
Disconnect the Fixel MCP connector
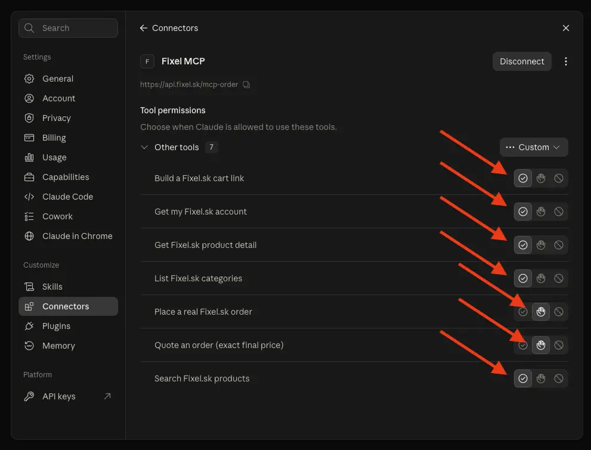pyautogui.click(x=522, y=61)
